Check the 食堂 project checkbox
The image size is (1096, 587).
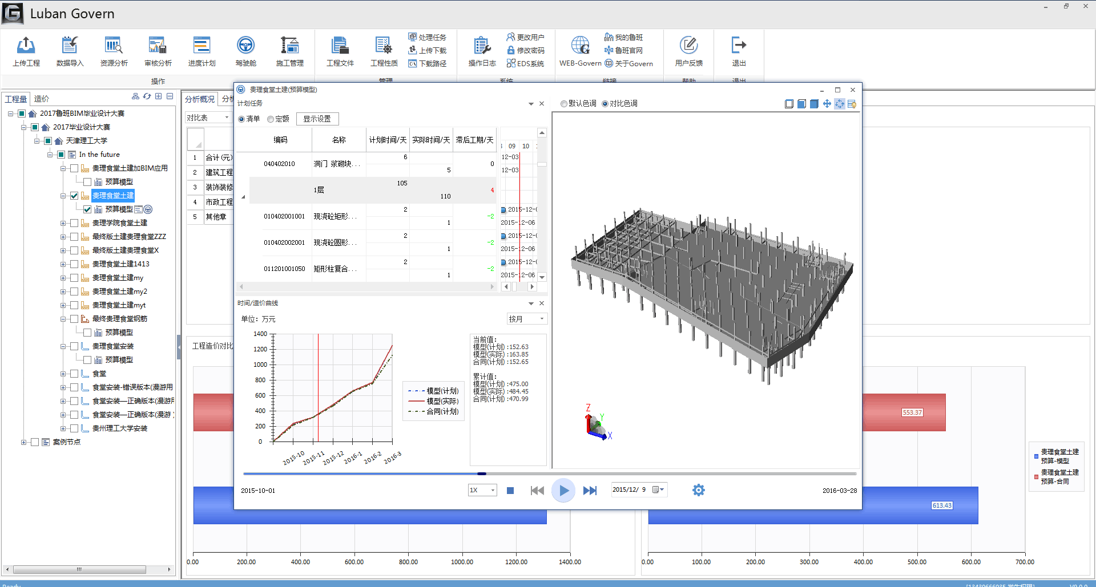[x=74, y=374]
